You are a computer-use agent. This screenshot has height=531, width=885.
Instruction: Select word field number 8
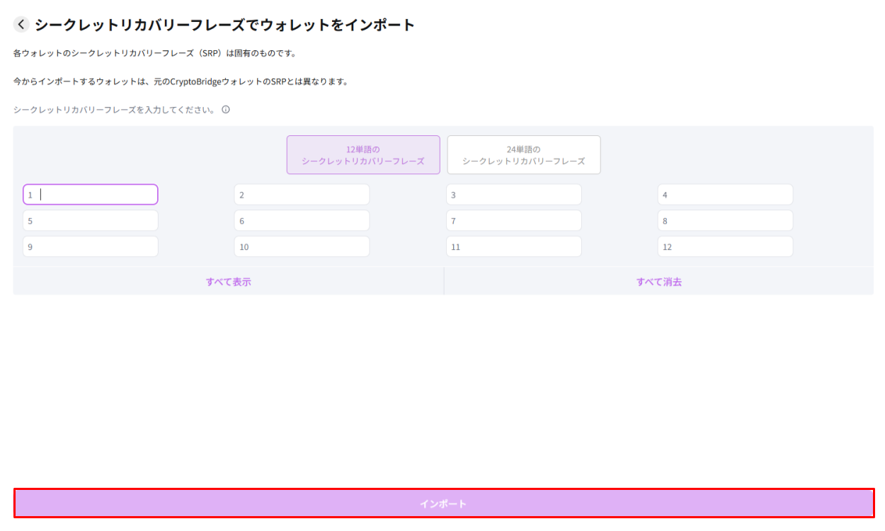726,221
